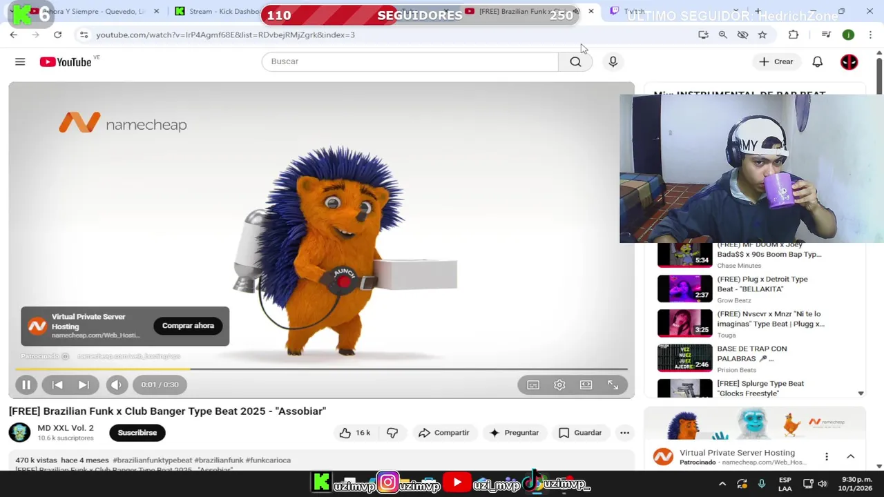Toggle theater mode on the player
Screen dimensions: 884x497
(586, 384)
